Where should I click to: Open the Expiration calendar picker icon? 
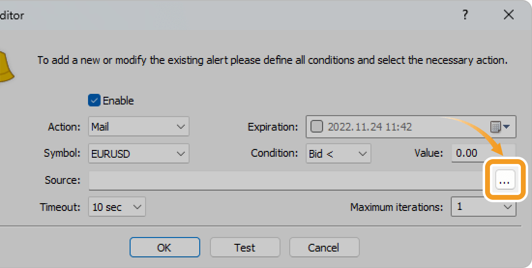[x=500, y=127]
